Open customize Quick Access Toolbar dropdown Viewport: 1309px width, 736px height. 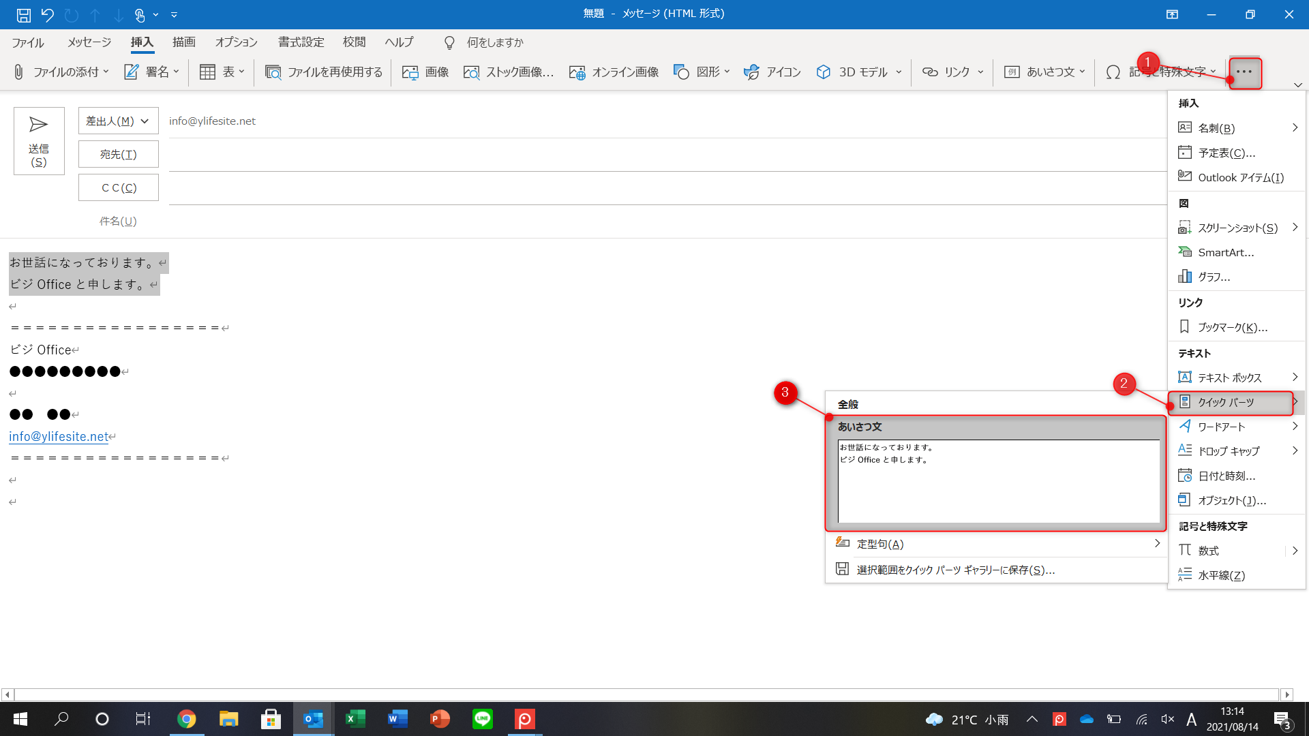[174, 14]
